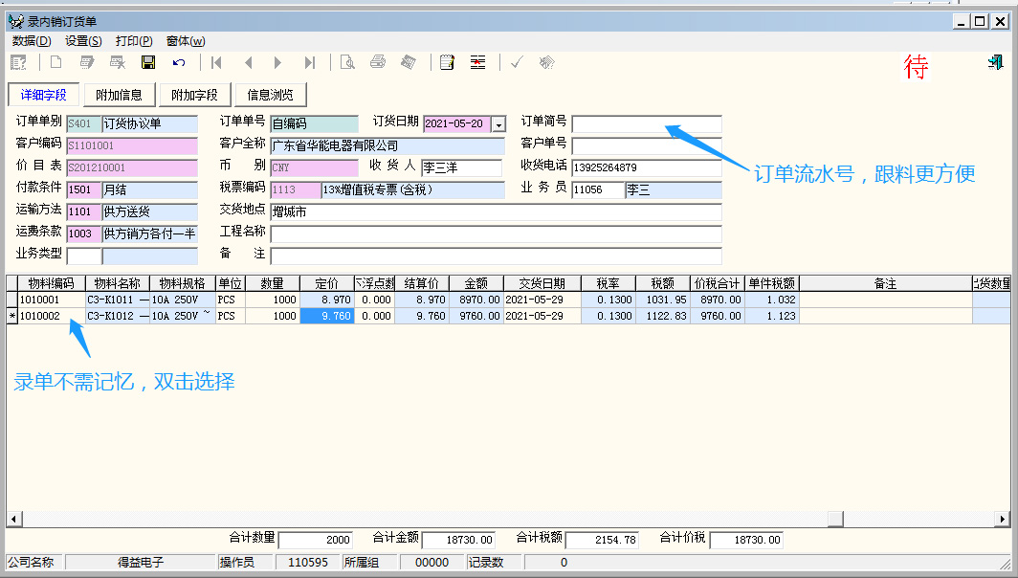Click the notepad with pencil icon
This screenshot has width=1018, height=578.
[x=447, y=63]
